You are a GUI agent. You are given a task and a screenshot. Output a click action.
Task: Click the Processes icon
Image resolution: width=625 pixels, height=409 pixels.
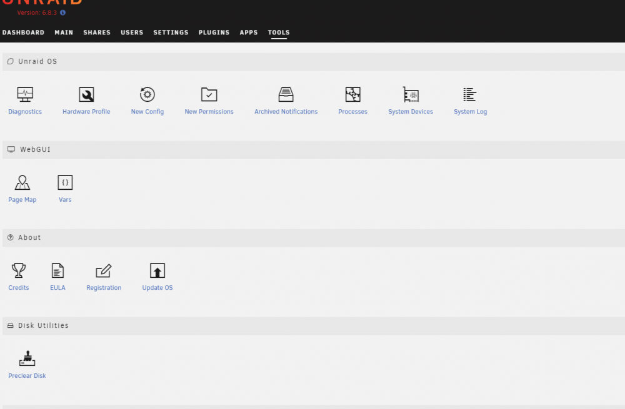coord(352,94)
